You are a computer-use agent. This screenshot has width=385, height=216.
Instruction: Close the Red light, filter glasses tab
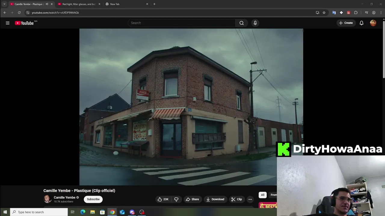(99, 4)
